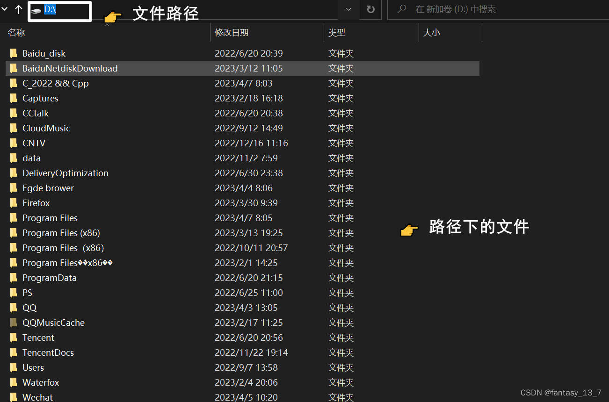
Task: Click the BaiduNetdiskDownload folder icon
Action: click(14, 68)
